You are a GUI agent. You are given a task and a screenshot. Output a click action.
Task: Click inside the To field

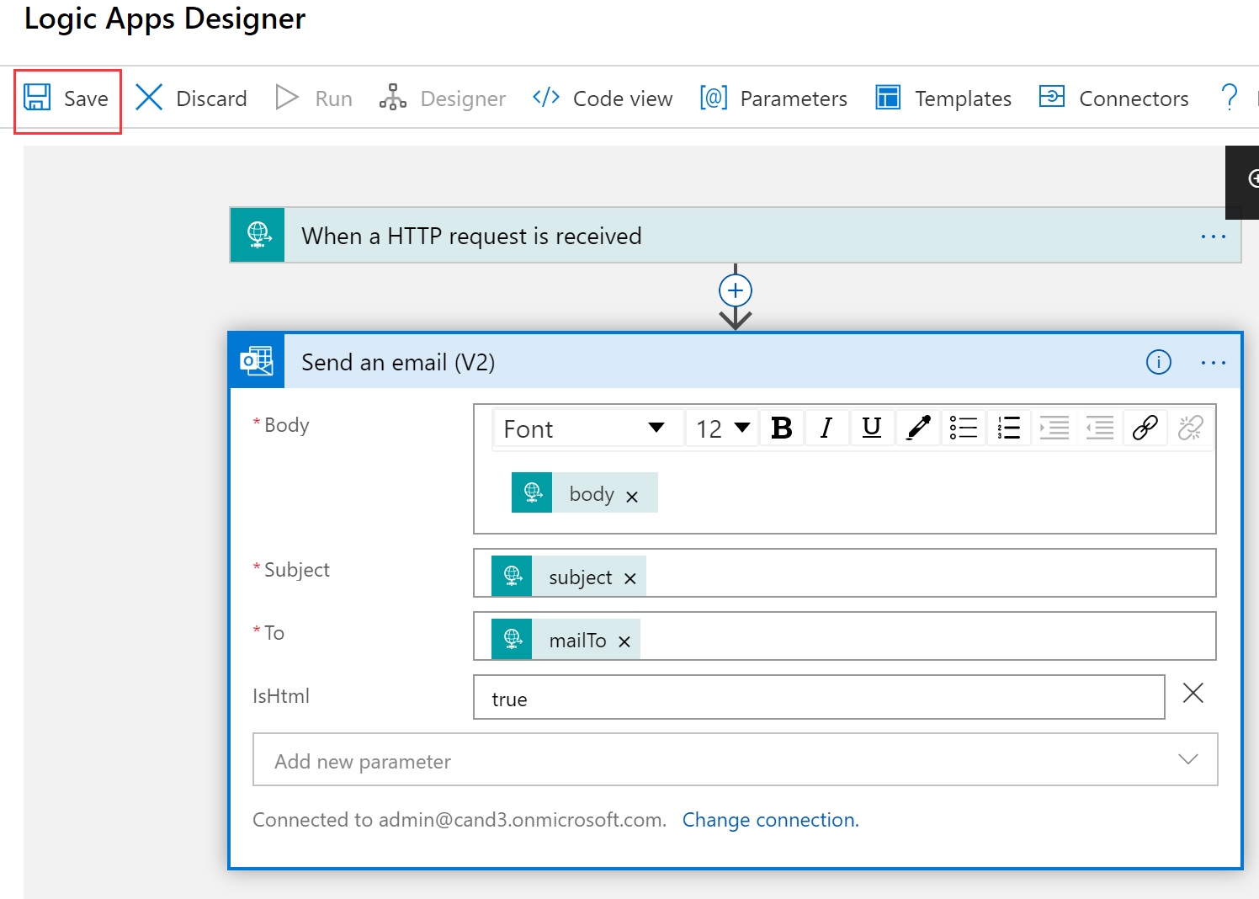[845, 636]
